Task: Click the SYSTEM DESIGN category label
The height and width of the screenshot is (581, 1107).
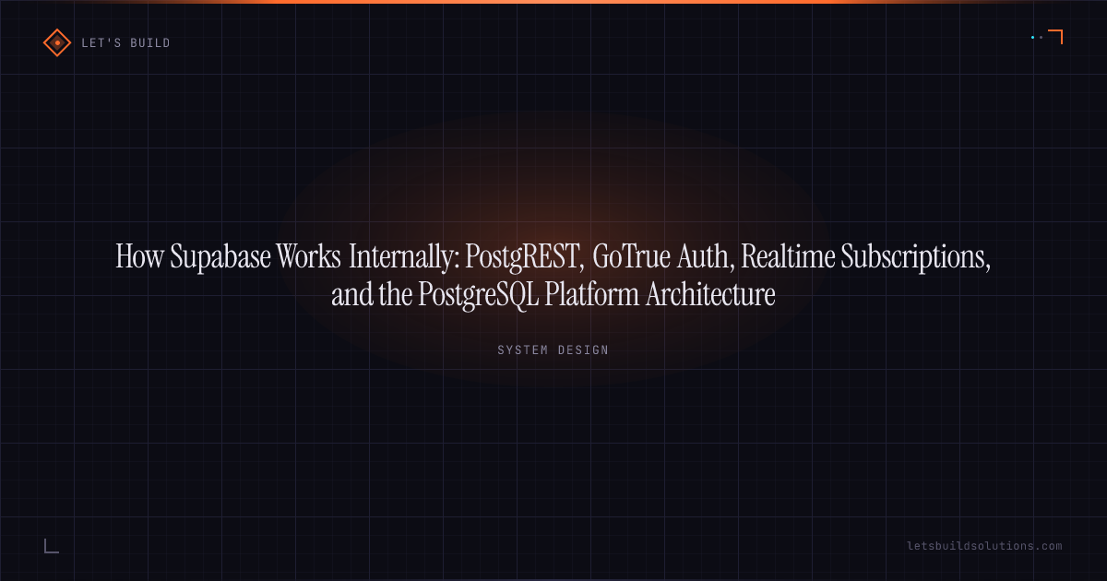Action: 553,350
